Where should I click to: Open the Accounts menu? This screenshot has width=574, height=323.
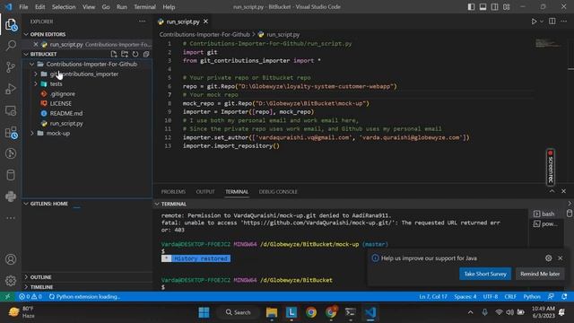[11, 259]
